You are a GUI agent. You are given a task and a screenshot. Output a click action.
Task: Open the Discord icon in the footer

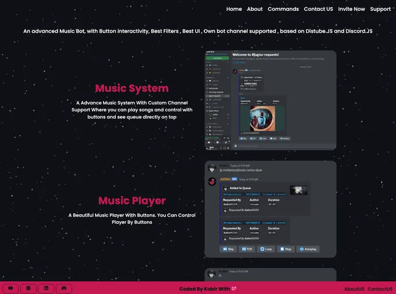pyautogui.click(x=64, y=288)
